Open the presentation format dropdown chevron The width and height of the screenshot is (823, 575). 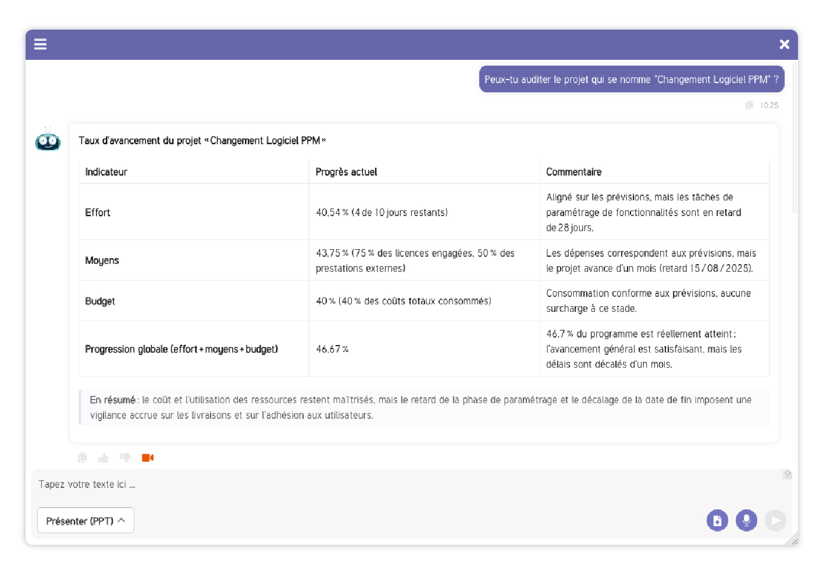click(122, 520)
